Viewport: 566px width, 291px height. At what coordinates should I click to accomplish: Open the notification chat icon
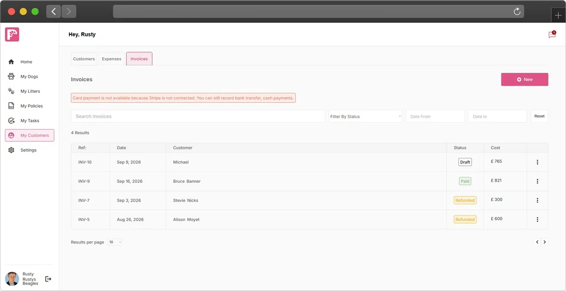coord(552,35)
